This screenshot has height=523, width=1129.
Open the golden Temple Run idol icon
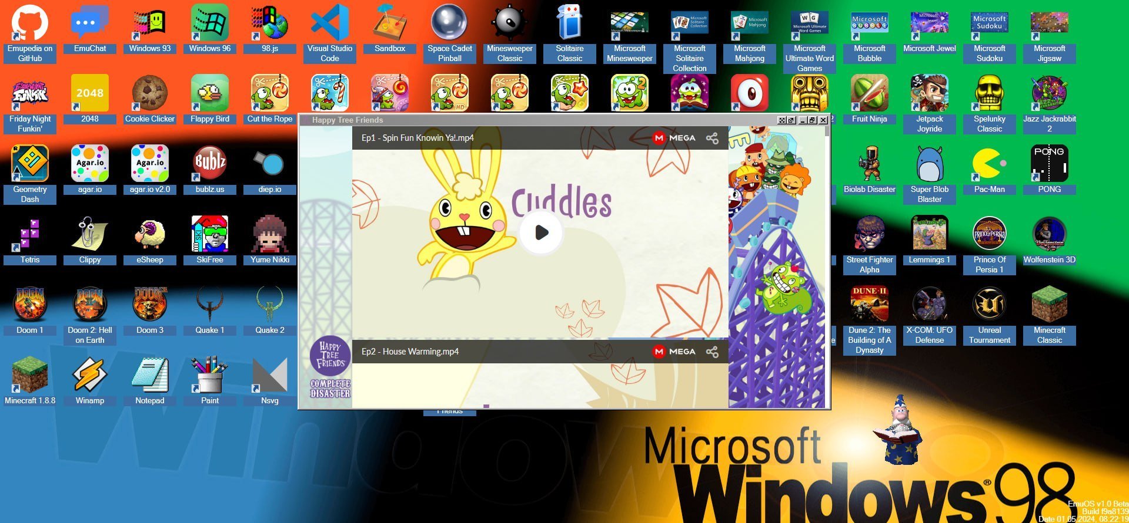(810, 93)
